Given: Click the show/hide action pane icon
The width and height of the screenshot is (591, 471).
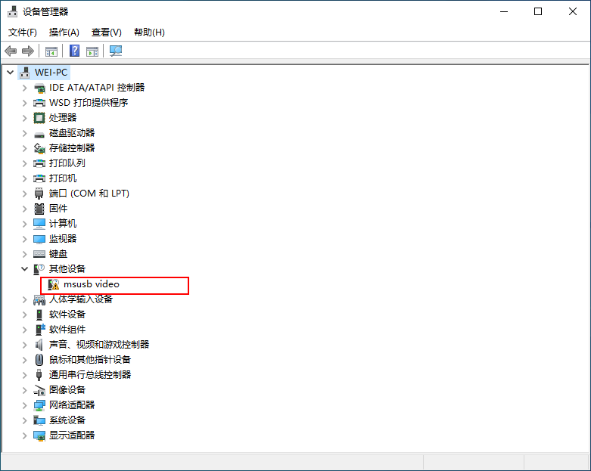Looking at the screenshot, I should (92, 51).
